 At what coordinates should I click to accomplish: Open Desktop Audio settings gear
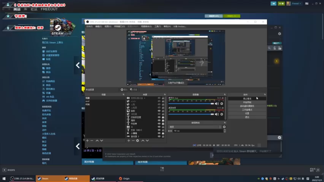[x=222, y=114]
